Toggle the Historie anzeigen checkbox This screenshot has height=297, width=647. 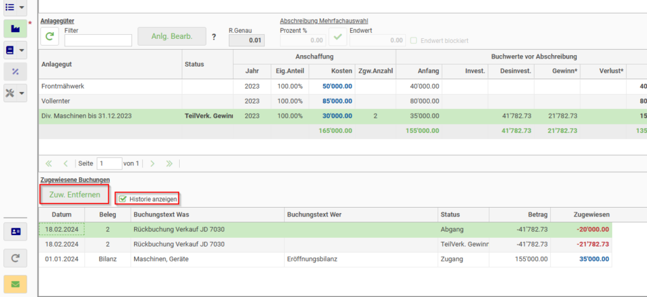(122, 199)
